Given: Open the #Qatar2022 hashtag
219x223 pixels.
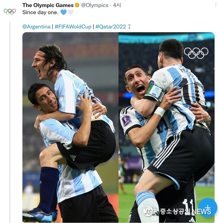Looking at the screenshot, I should [110, 27].
